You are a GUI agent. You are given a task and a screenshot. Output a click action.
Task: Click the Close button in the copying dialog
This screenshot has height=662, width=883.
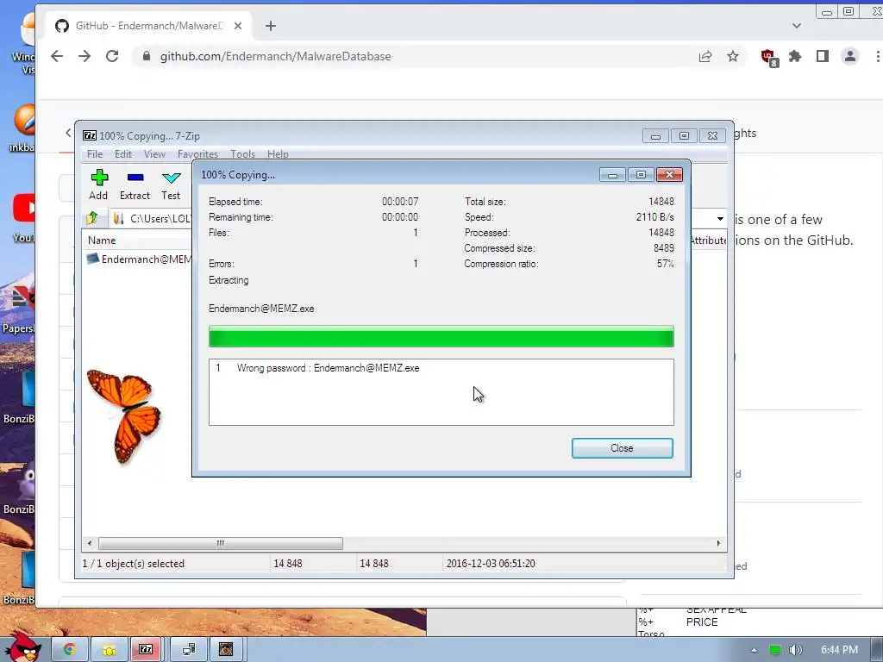coord(622,448)
